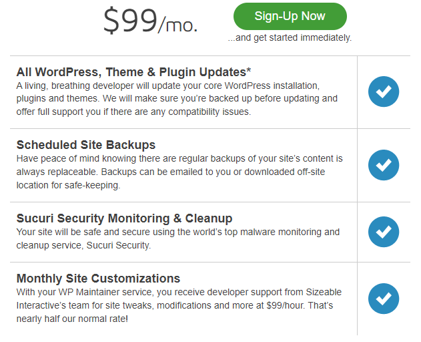Click the green Sign-Up Now button

[290, 16]
